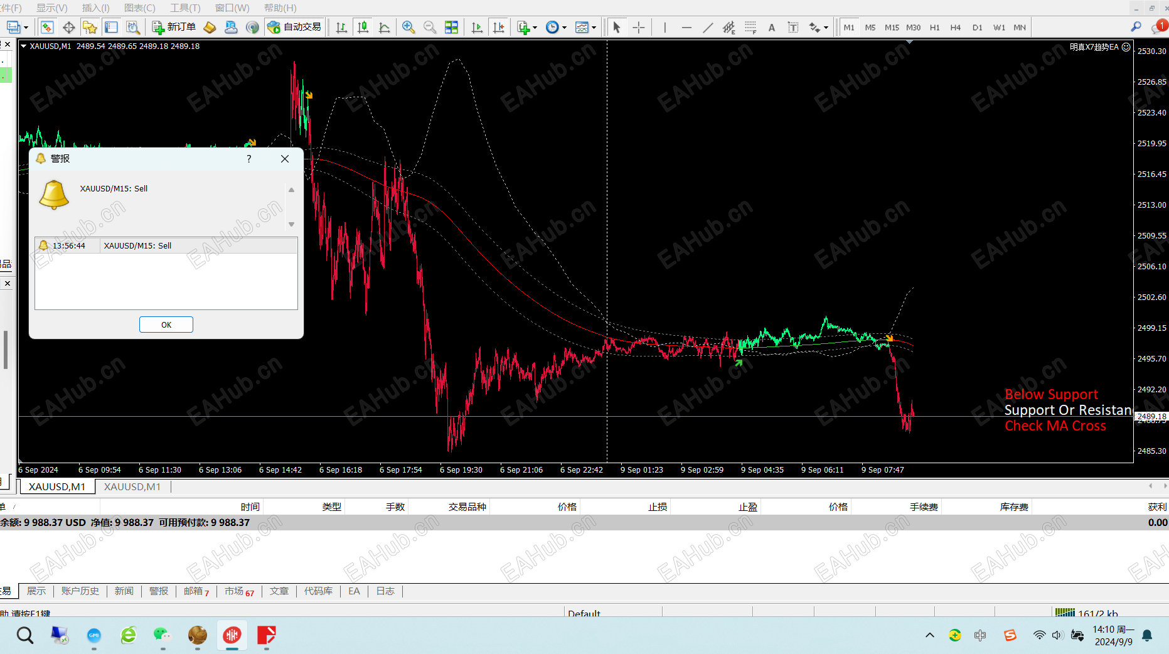Select the 13:56:44 XAUUSD/M15 Sell alert row
1169x654 pixels.
(166, 245)
